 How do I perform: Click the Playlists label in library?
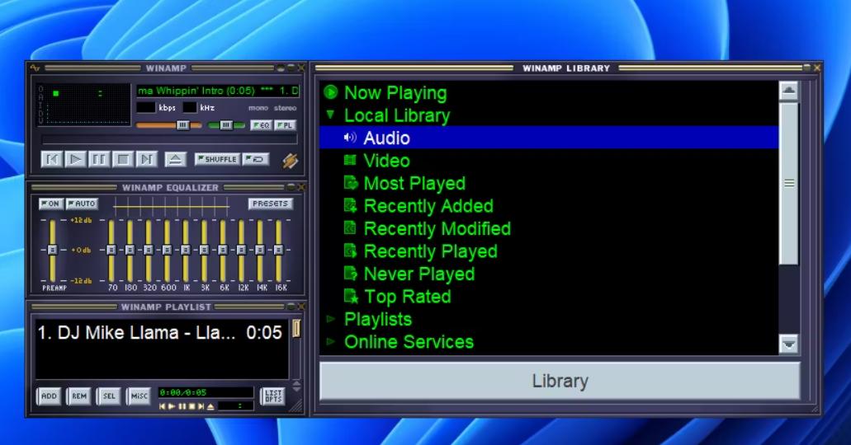tap(378, 319)
